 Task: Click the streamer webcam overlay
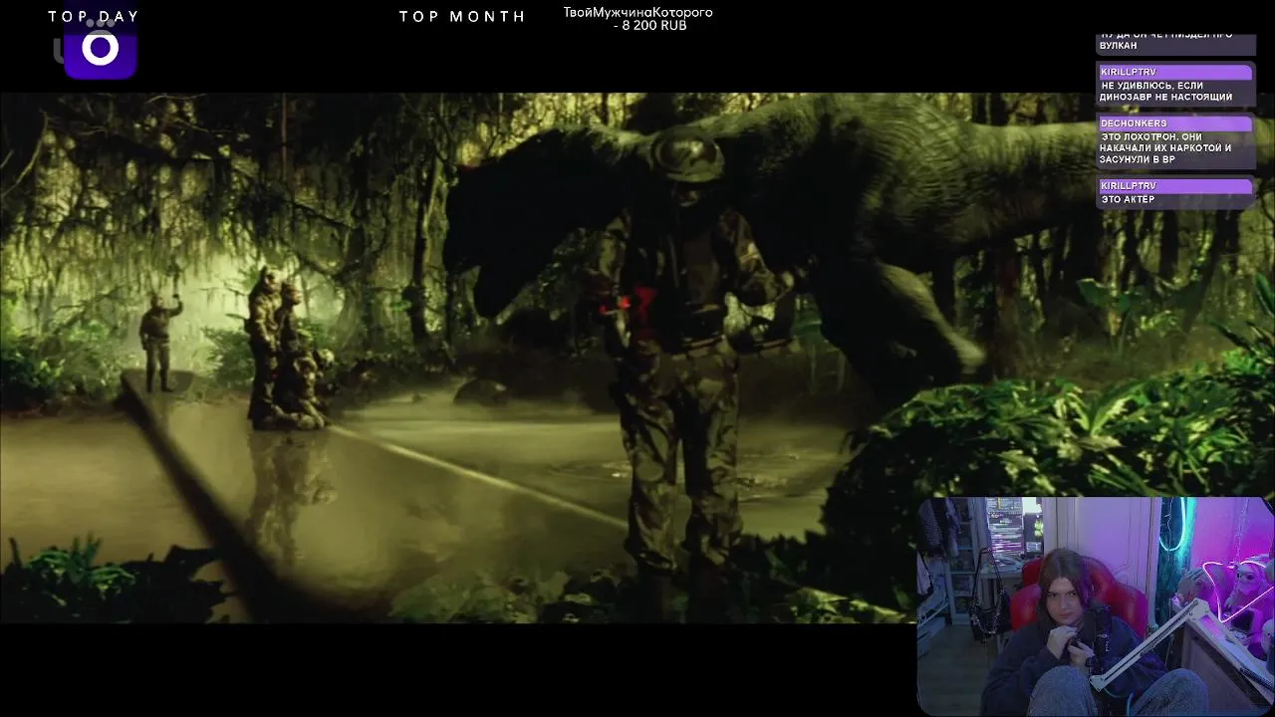point(1095,606)
